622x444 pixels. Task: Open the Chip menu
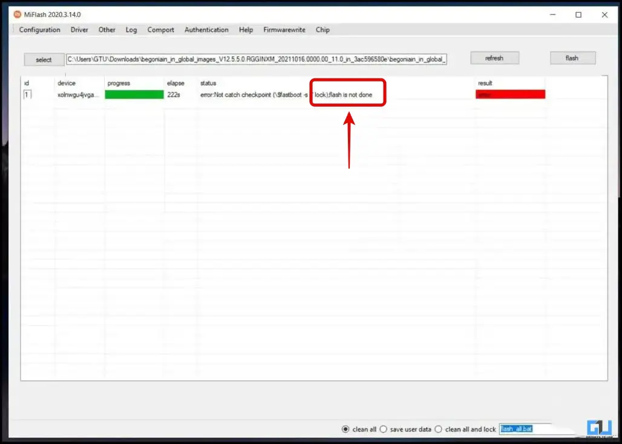click(x=322, y=30)
